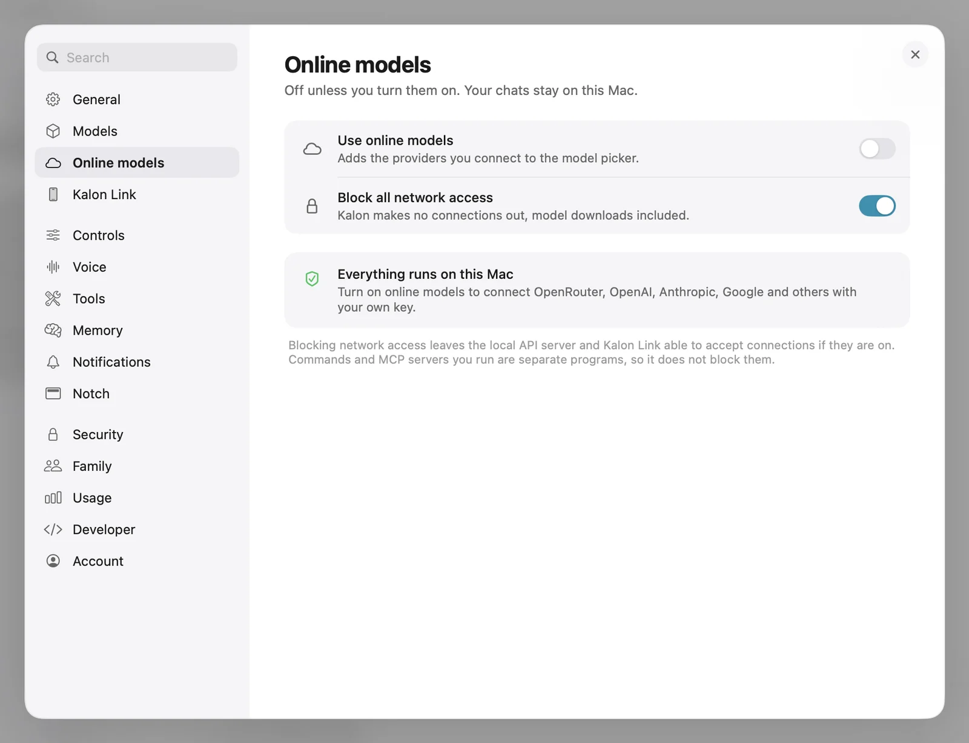Open the Notch settings
This screenshot has height=743, width=969.
pyautogui.click(x=137, y=393)
